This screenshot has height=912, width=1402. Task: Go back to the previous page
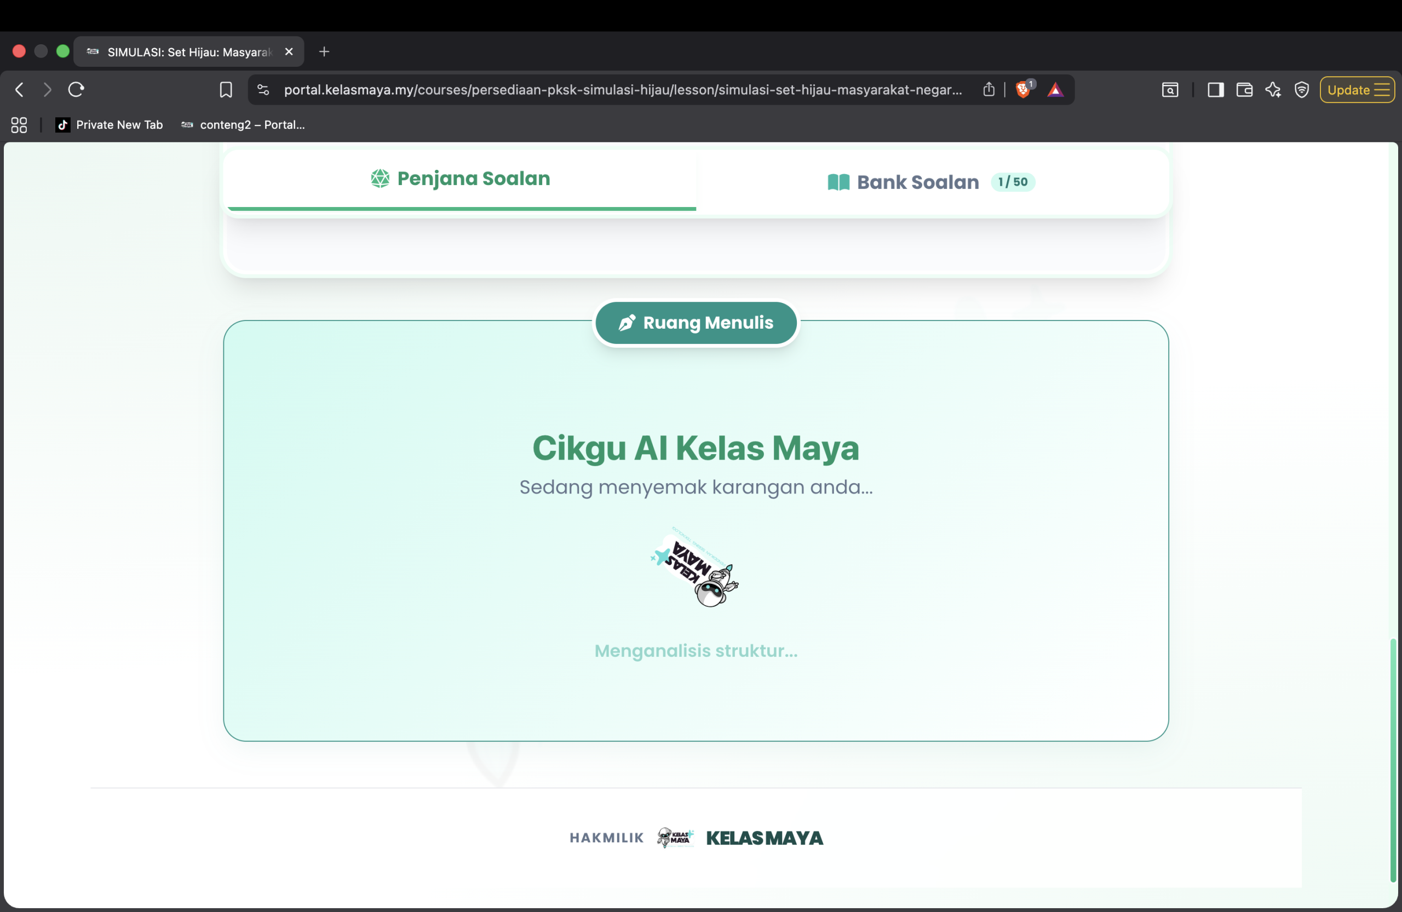(19, 89)
